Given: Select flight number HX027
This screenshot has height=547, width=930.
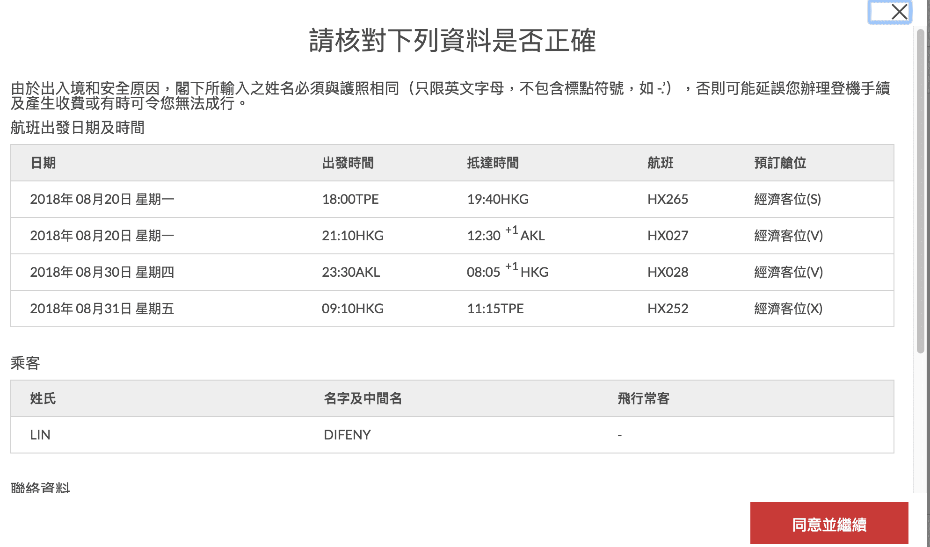Looking at the screenshot, I should 668,236.
